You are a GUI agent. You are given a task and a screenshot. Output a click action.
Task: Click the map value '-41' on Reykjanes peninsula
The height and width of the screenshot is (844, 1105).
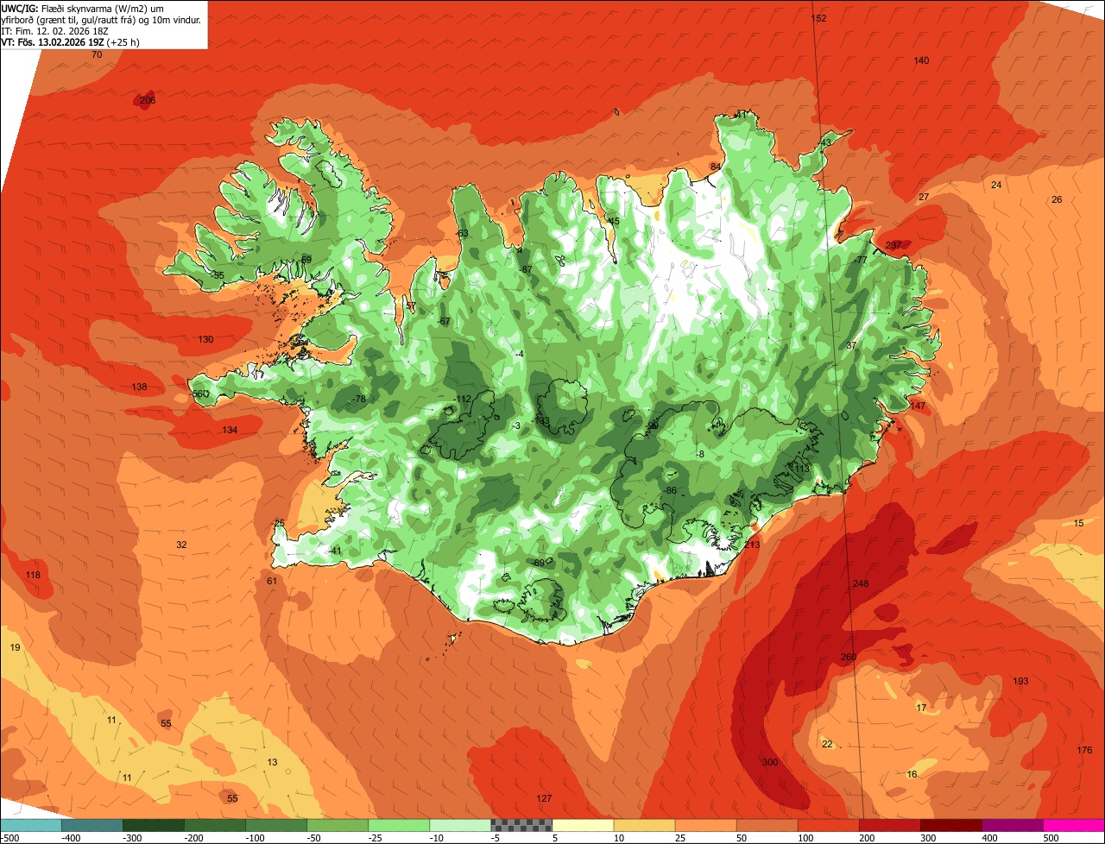pyautogui.click(x=335, y=551)
